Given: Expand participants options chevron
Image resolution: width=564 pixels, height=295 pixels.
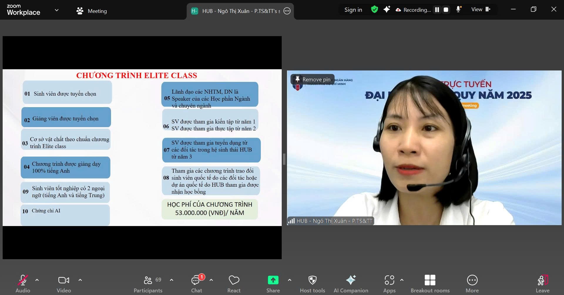Looking at the screenshot, I should pyautogui.click(x=172, y=280).
